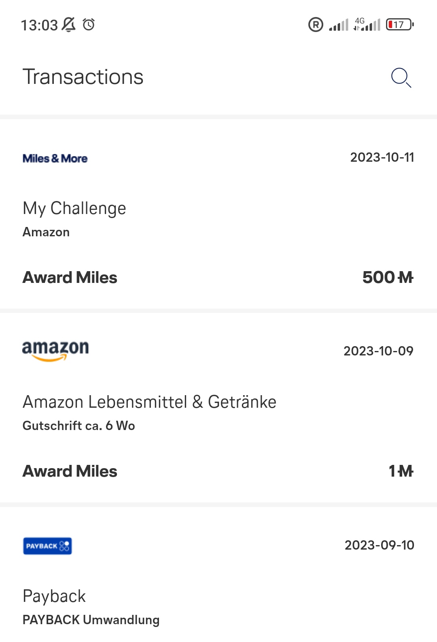Tap the Transactions page title

83,77
